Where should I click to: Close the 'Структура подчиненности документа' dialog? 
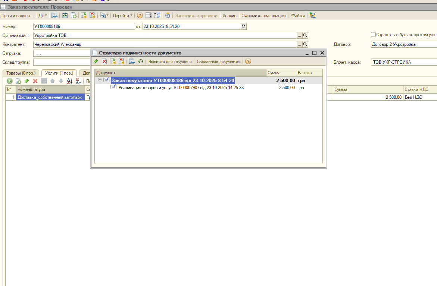point(322,53)
